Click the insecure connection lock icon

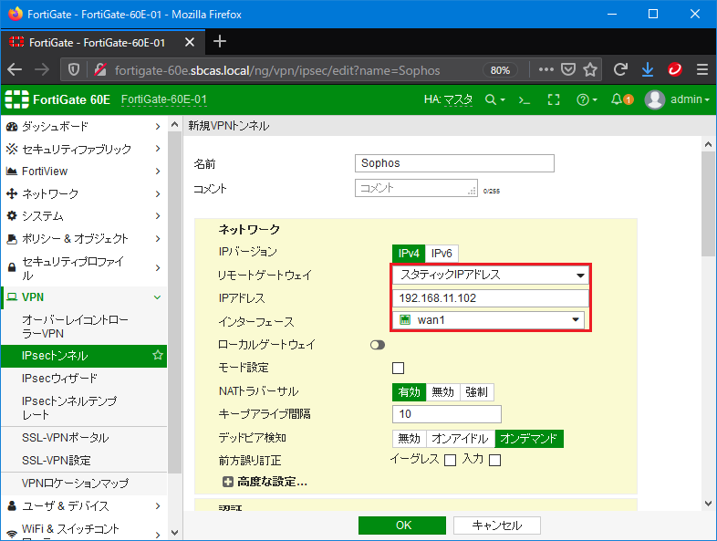coord(100,69)
